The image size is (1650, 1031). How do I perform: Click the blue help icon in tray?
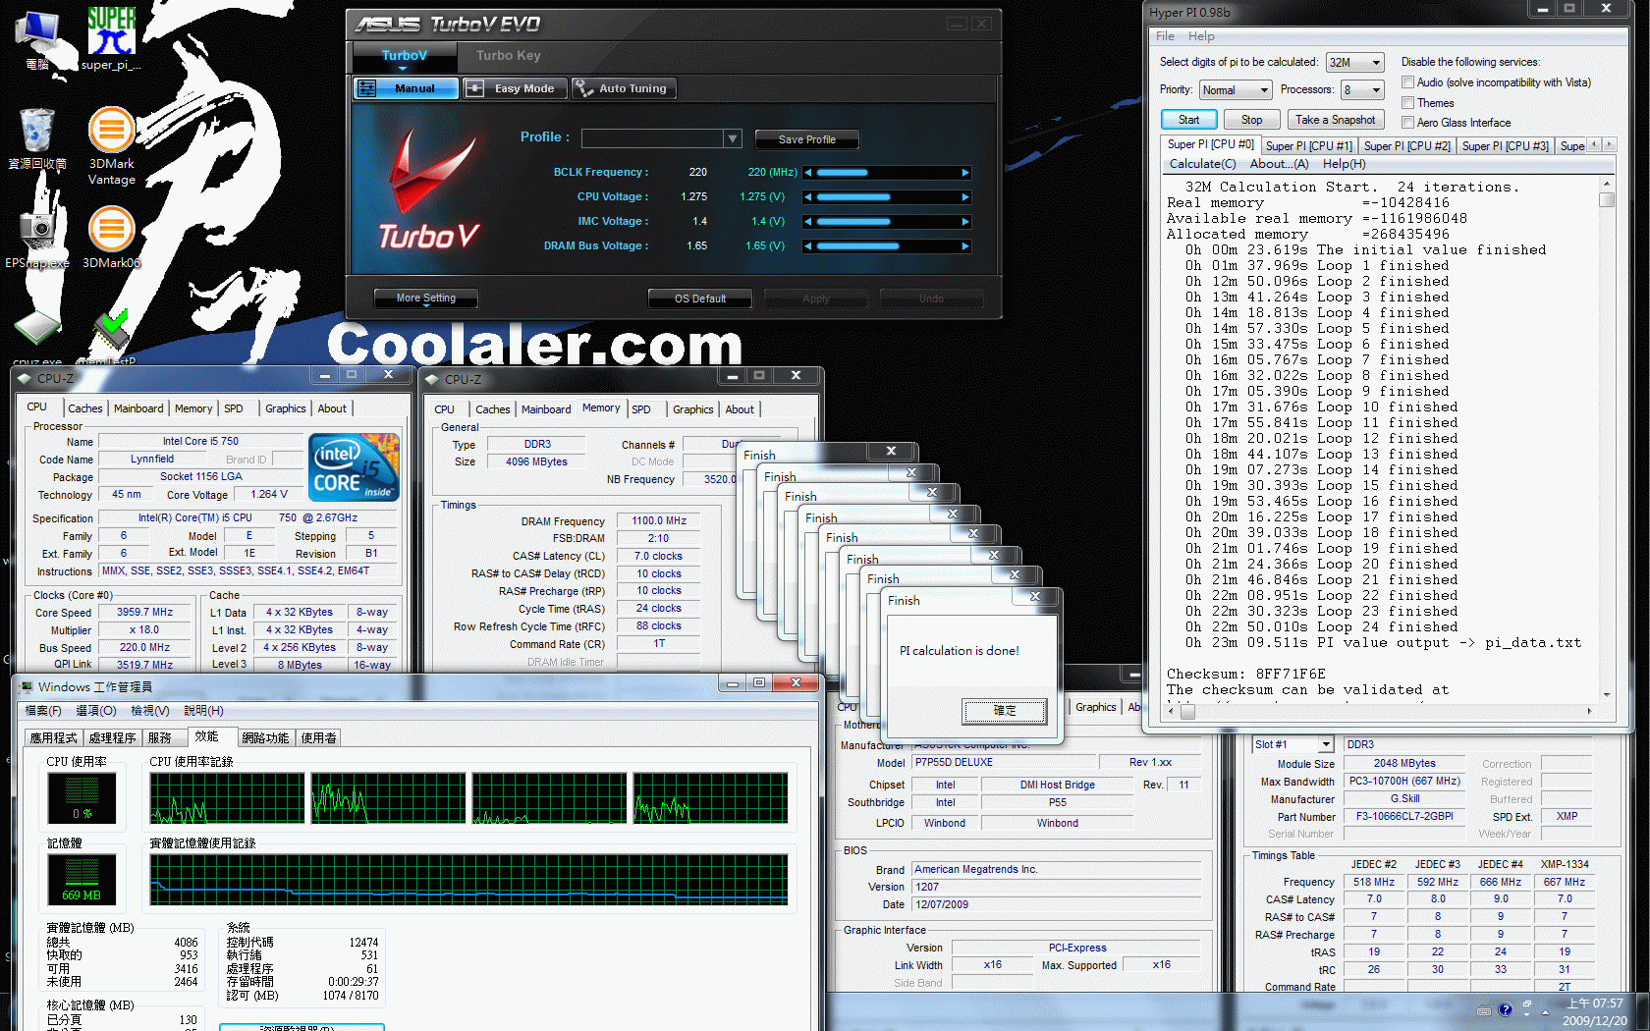pos(1505,1009)
